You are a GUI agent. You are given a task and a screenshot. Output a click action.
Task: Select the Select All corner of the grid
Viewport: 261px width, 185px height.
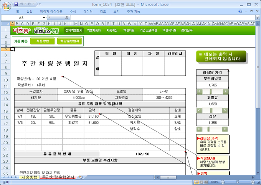(6, 23)
